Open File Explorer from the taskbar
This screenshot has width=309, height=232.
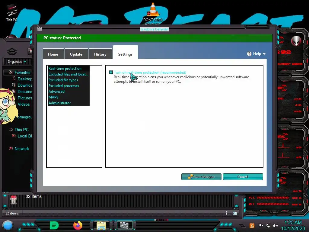pos(101,225)
